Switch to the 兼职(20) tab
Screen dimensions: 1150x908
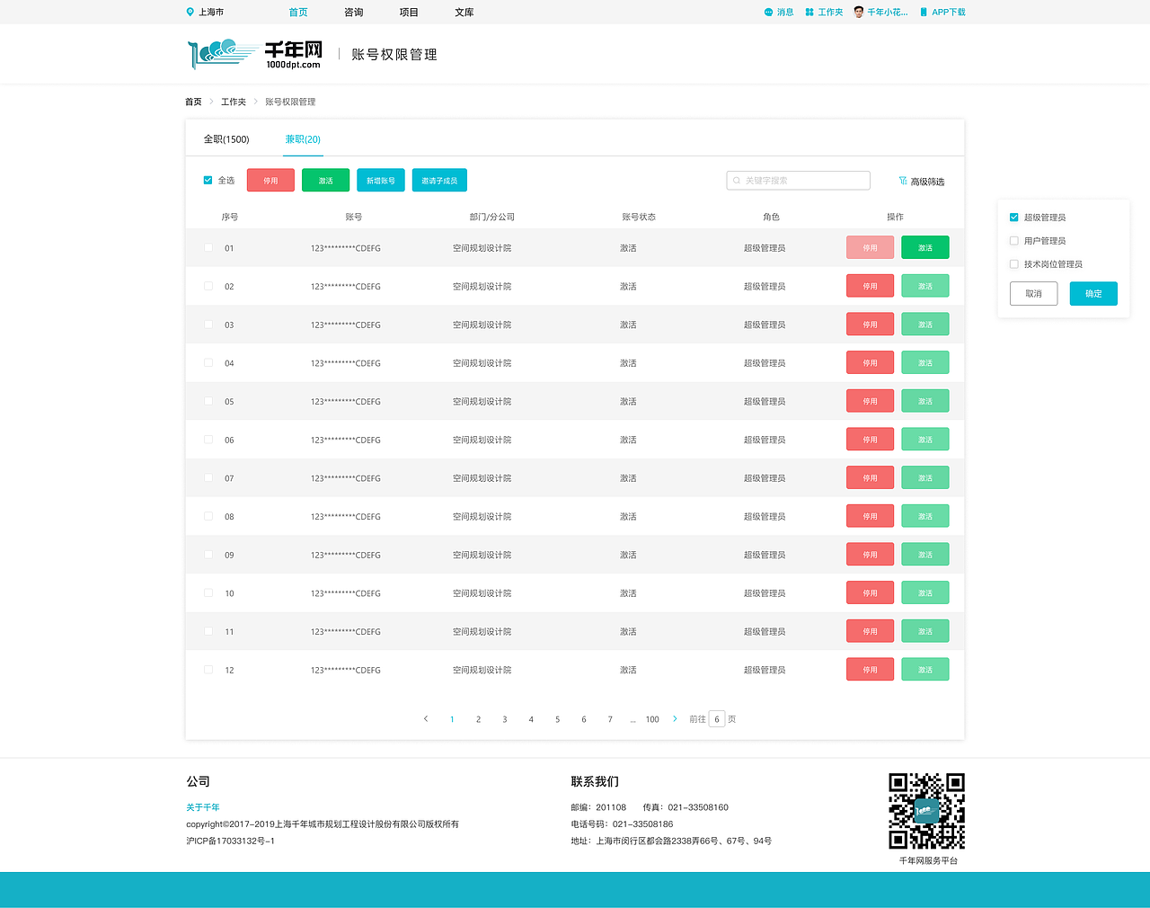(x=303, y=139)
